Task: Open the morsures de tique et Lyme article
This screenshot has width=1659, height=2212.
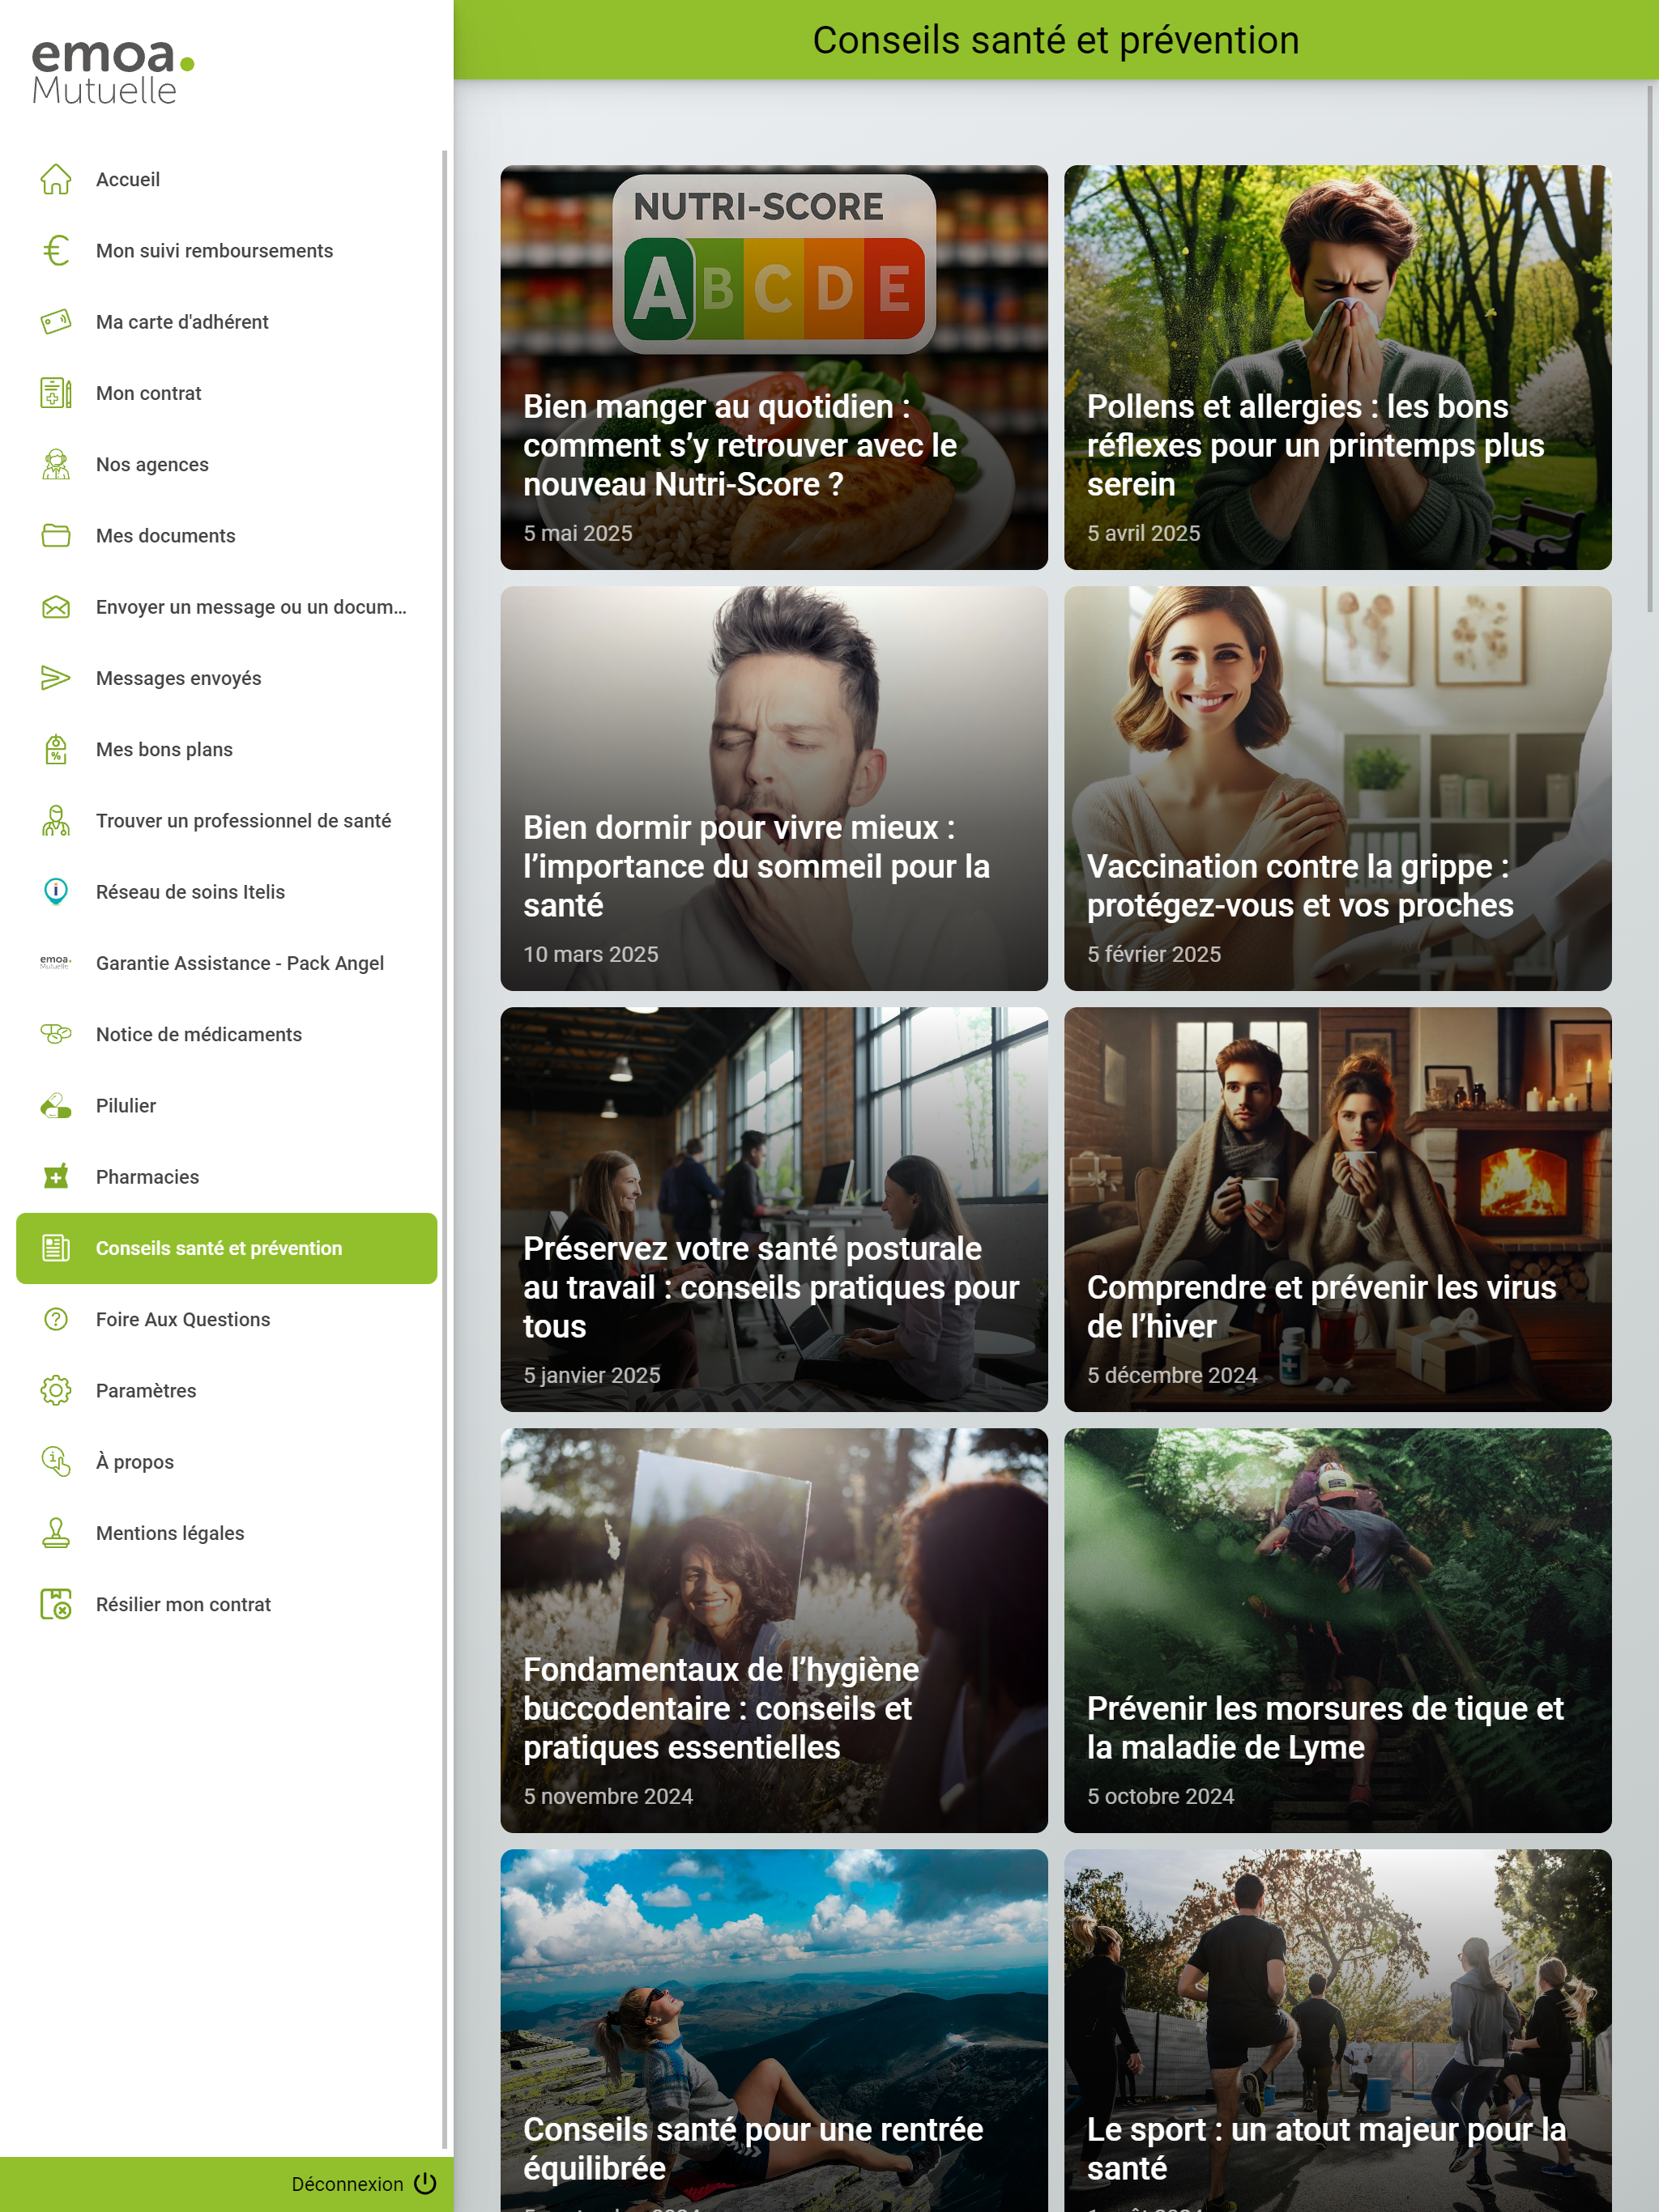Action: (x=1337, y=1630)
